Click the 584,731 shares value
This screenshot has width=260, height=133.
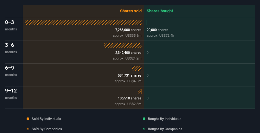(130, 75)
